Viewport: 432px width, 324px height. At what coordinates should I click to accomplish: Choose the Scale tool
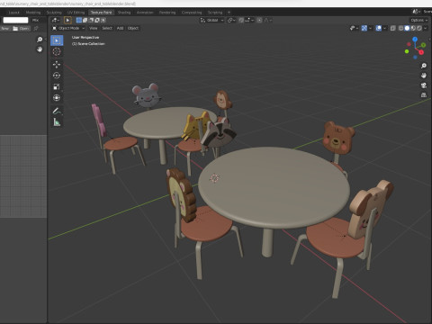(x=57, y=86)
